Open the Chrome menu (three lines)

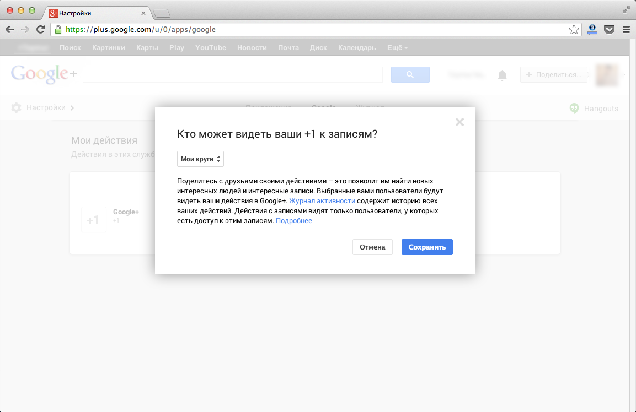(626, 30)
